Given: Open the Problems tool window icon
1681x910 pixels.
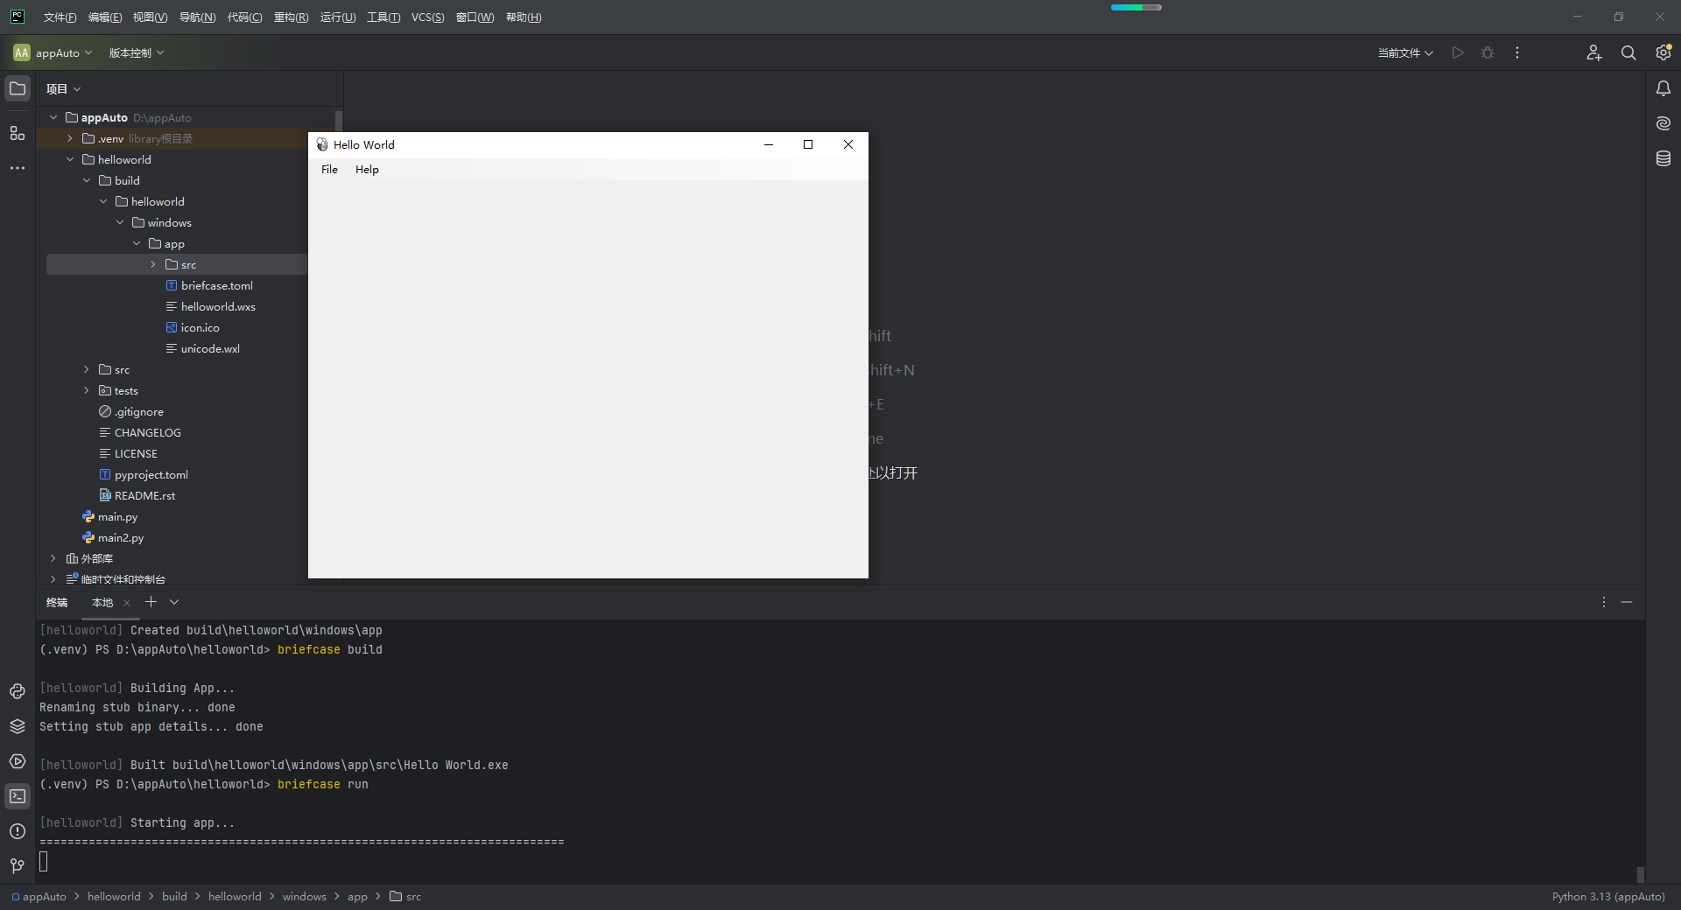Looking at the screenshot, I should pos(18,831).
